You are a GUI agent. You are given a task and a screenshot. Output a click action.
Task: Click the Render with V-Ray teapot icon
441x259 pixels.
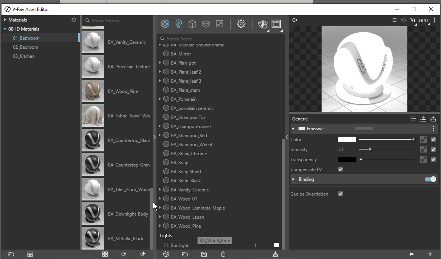[263, 25]
